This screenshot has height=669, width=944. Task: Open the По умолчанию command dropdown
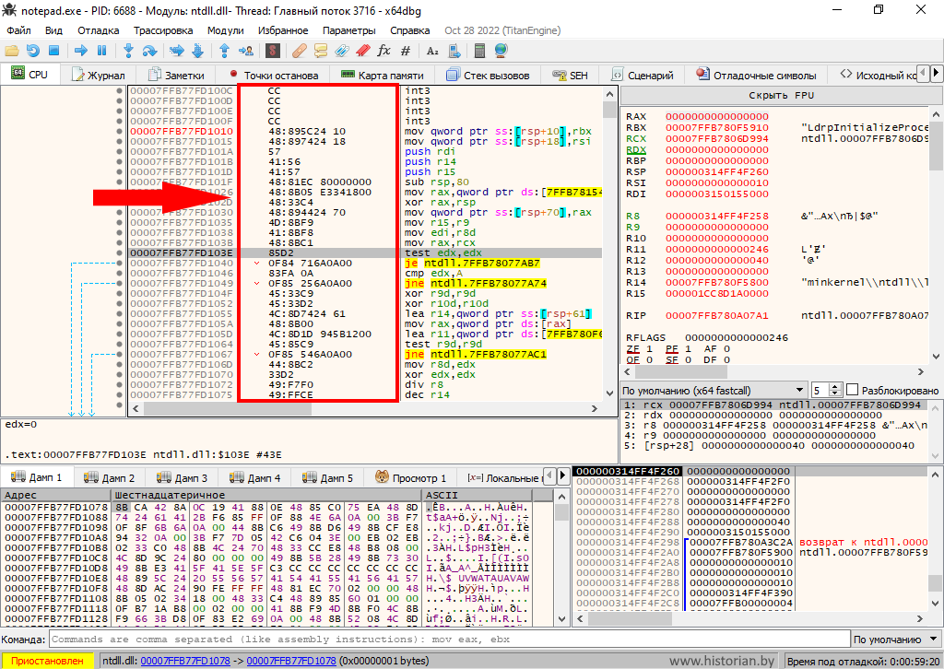click(x=894, y=640)
